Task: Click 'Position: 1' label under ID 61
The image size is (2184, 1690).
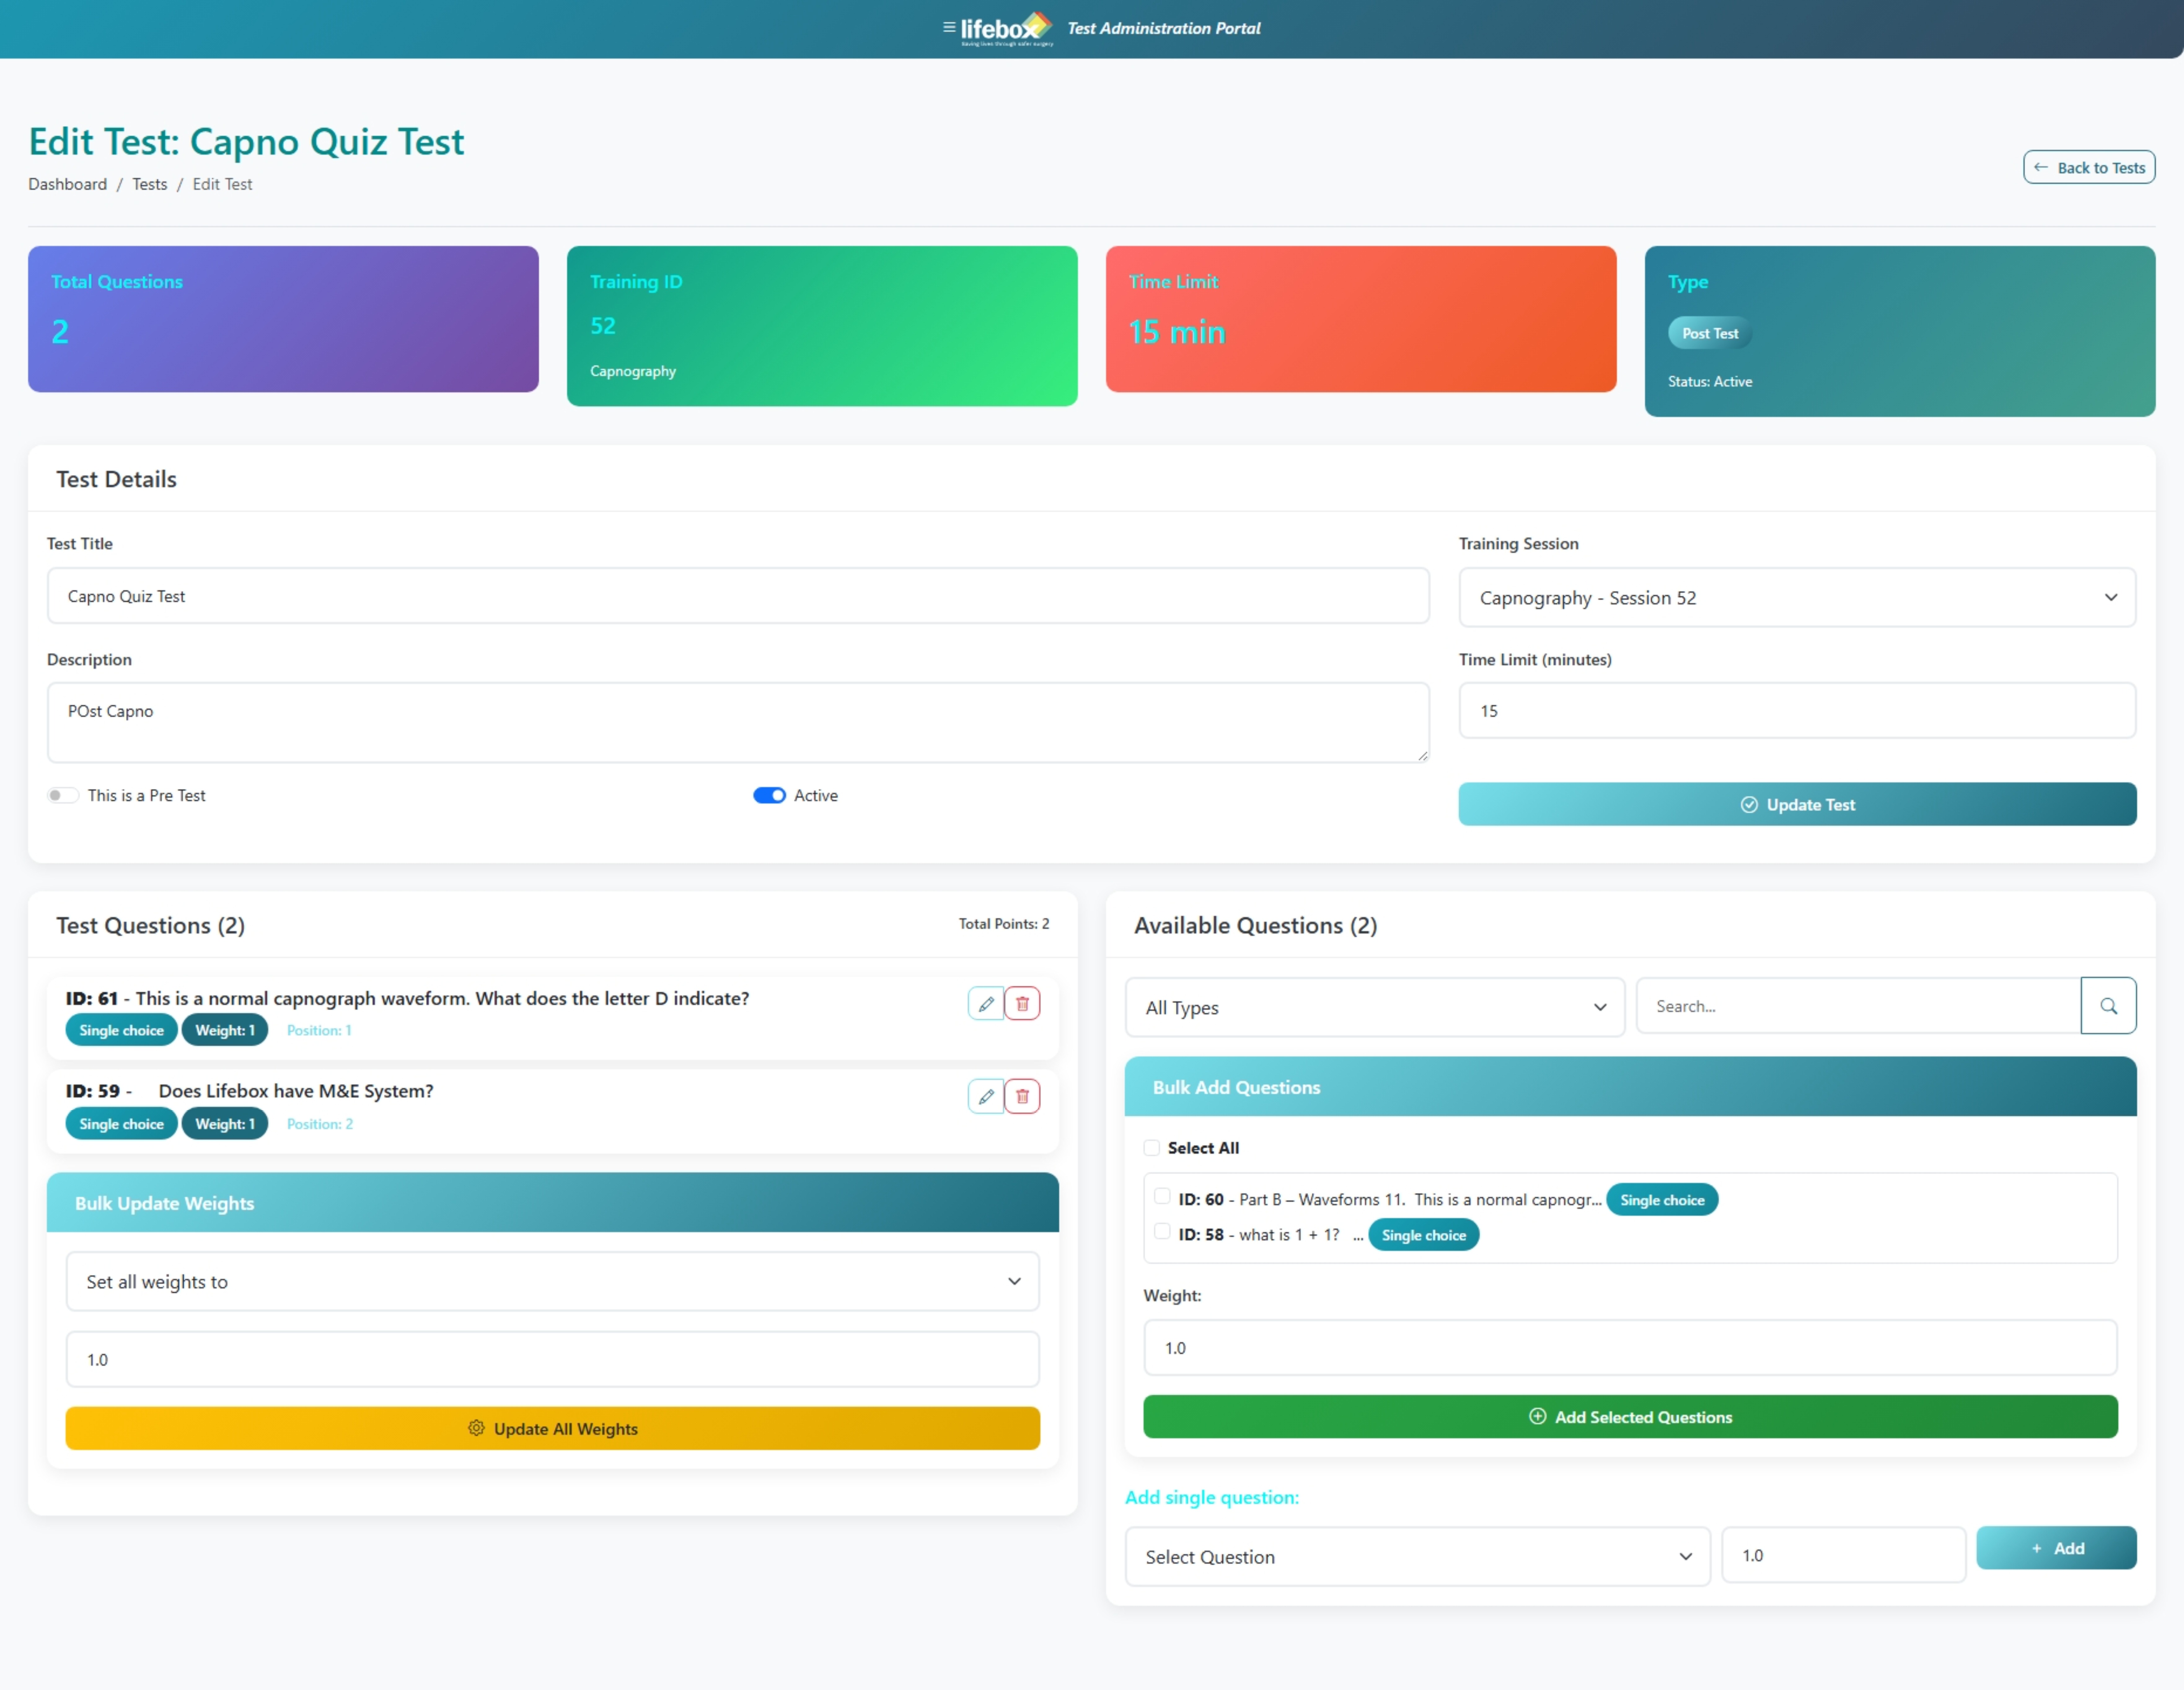Action: click(x=319, y=1031)
